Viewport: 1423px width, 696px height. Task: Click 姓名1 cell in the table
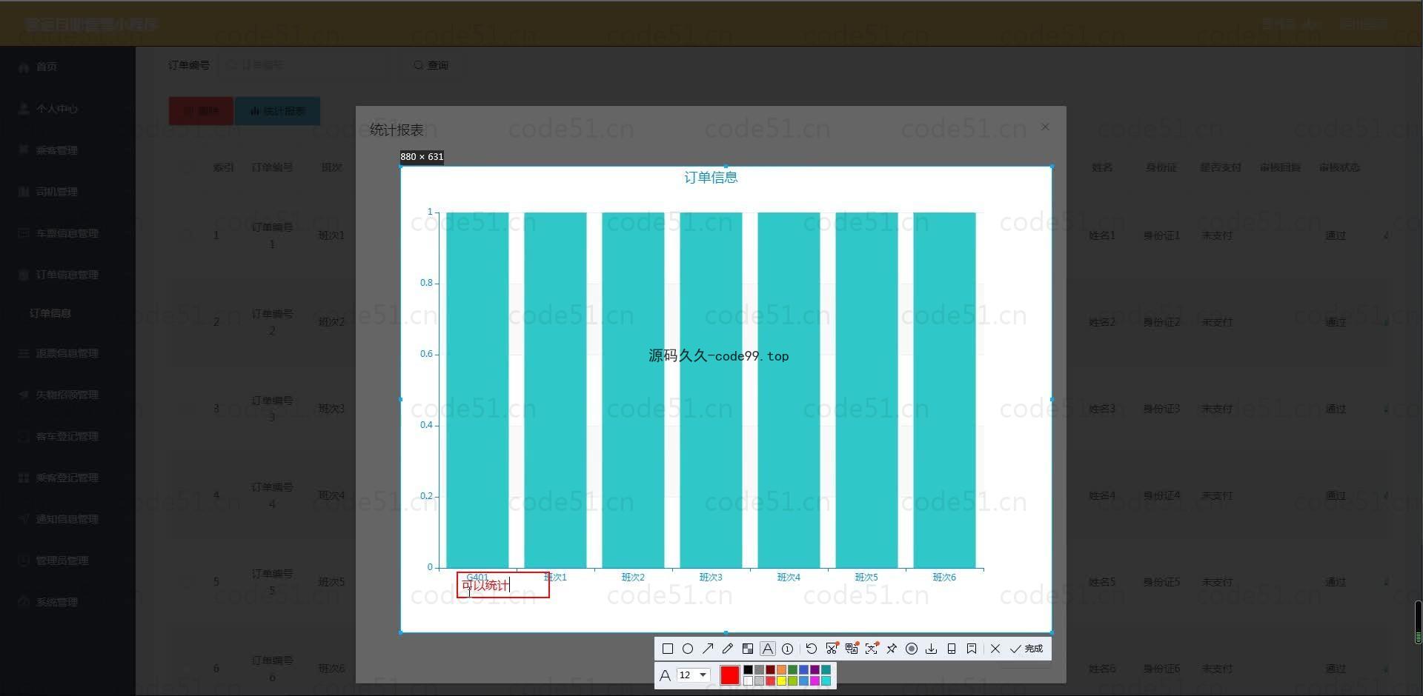tap(1101, 235)
